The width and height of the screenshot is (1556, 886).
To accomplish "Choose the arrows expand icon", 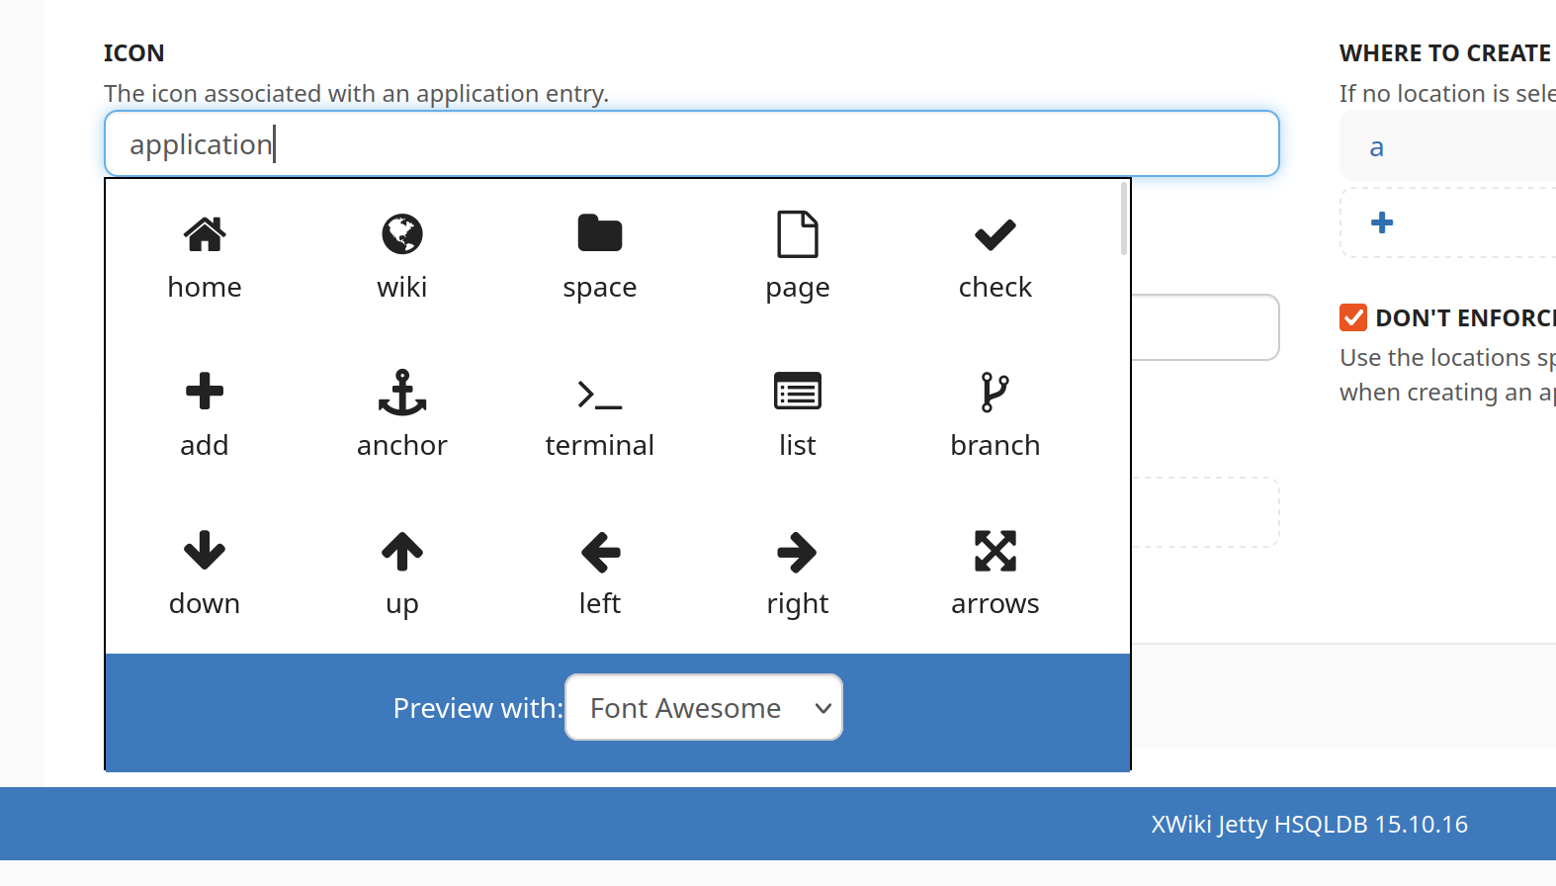I will click(995, 551).
